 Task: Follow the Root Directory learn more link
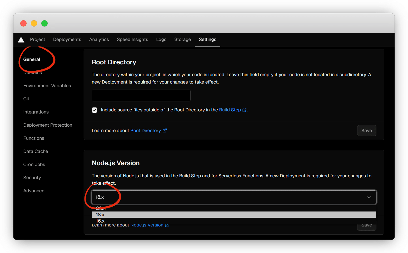point(146,131)
